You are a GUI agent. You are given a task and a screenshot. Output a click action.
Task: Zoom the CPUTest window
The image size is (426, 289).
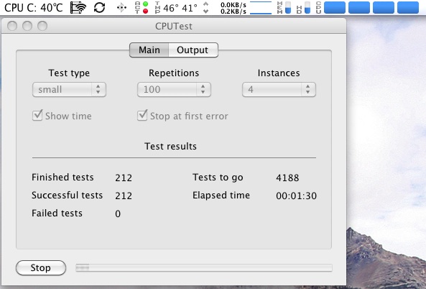pos(42,26)
